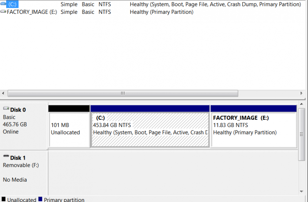Image resolution: width=308 pixels, height=202 pixels.
Task: Click the blue Primary partition legend swatch
Action: [x=40, y=199]
